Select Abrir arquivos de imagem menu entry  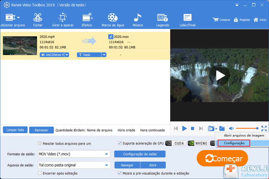244,136
